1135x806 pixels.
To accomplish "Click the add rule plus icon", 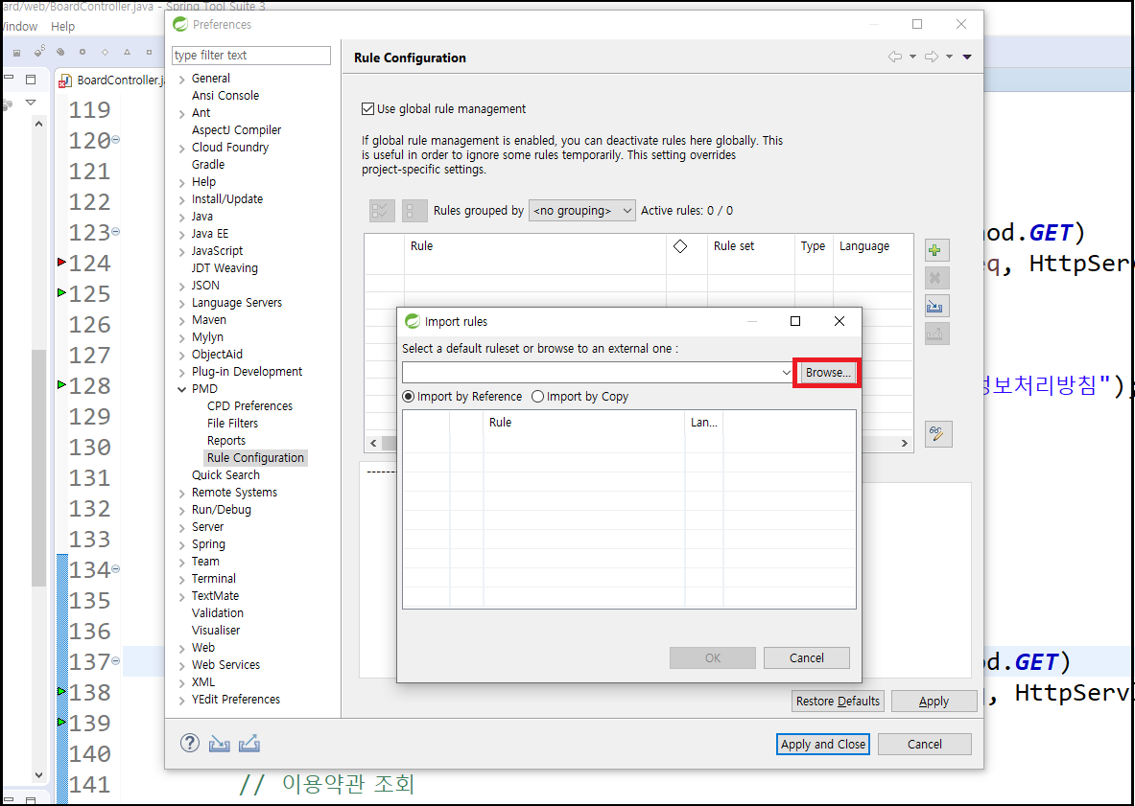I will click(936, 250).
